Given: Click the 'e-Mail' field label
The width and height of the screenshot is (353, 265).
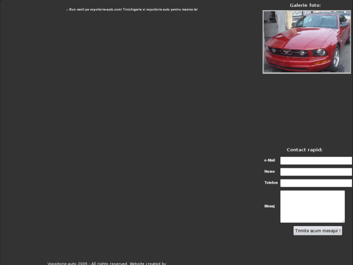Looking at the screenshot, I should (269, 160).
